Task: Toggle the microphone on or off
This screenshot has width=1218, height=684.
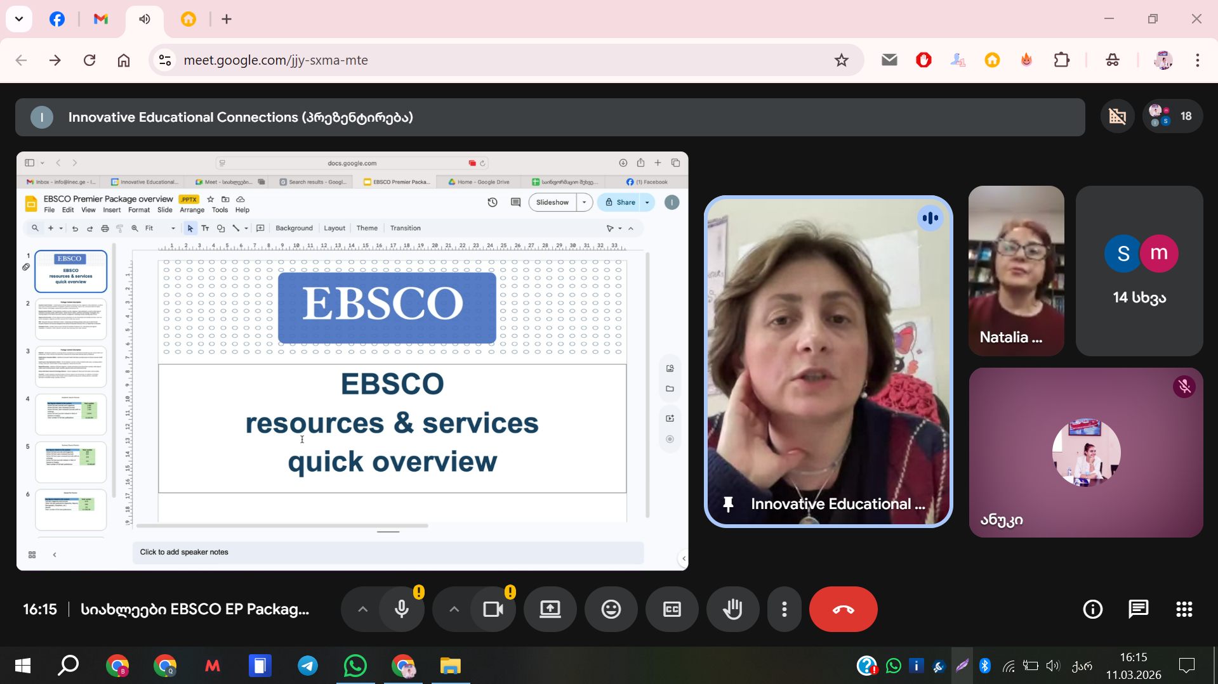Action: tap(402, 609)
